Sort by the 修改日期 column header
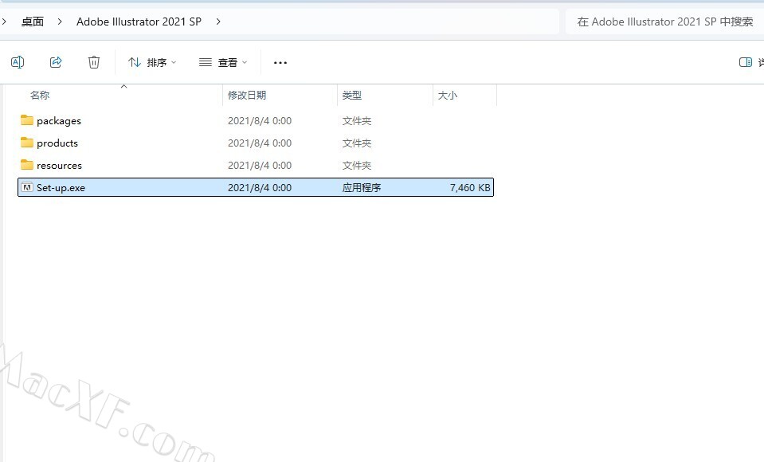The height and width of the screenshot is (462, 764). pyautogui.click(x=247, y=95)
